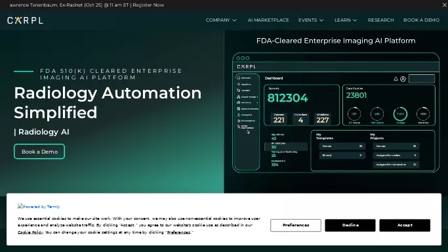Click the Algorithms count 43
The image size is (448, 252).
(x=274, y=138)
